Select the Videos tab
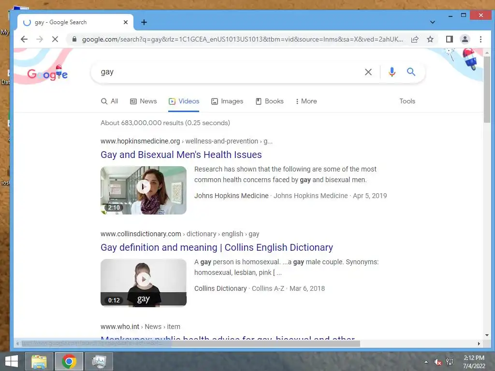This screenshot has width=495, height=371. tap(184, 101)
